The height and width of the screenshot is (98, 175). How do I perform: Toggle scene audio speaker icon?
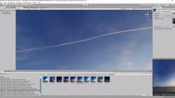(x=35, y=9)
